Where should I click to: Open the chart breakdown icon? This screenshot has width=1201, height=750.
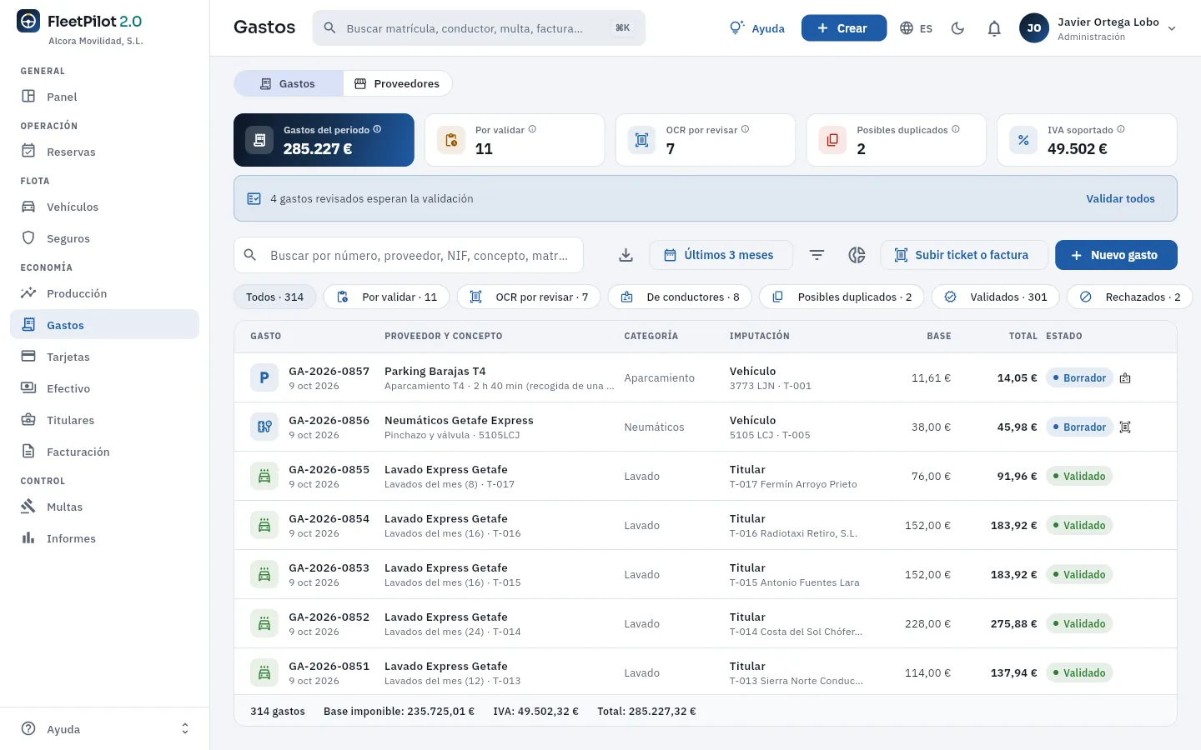(857, 255)
